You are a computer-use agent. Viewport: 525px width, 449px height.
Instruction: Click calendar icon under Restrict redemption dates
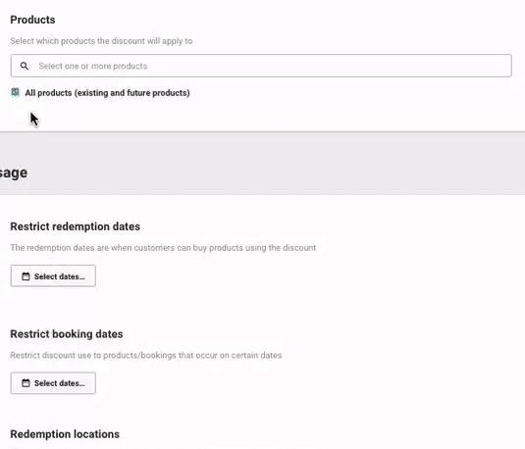pos(26,276)
